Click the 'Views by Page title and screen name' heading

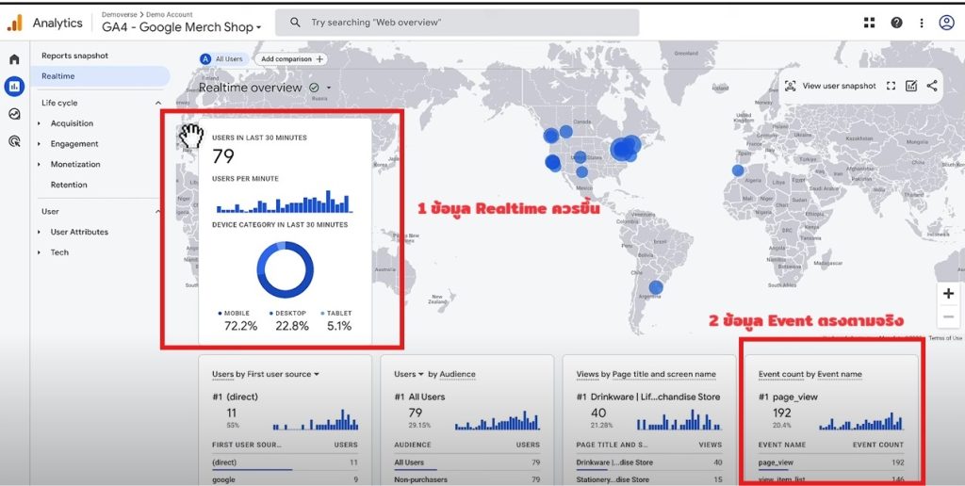coord(646,374)
